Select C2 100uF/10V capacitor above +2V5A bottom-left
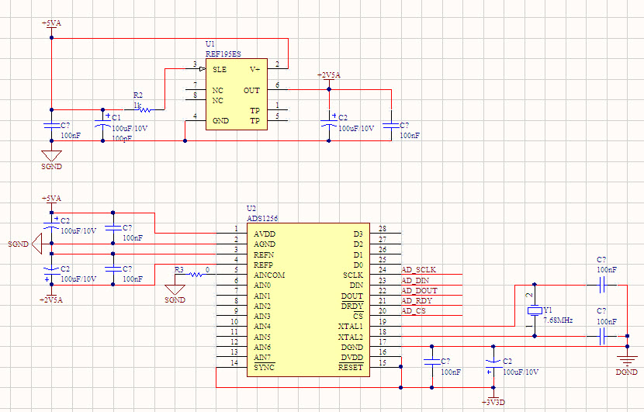This screenshot has width=644, height=412. pos(52,272)
